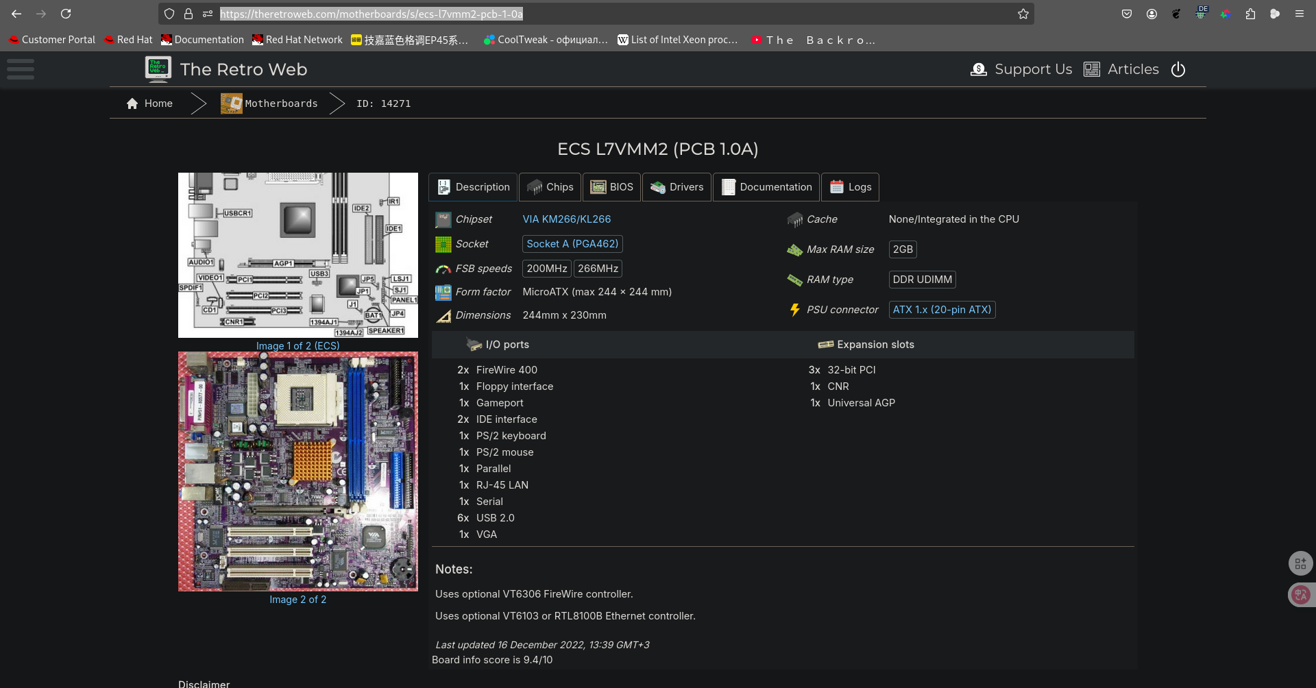Viewport: 1316px width, 688px height.
Task: Open the Red Hat Network bookmark
Action: click(x=297, y=40)
